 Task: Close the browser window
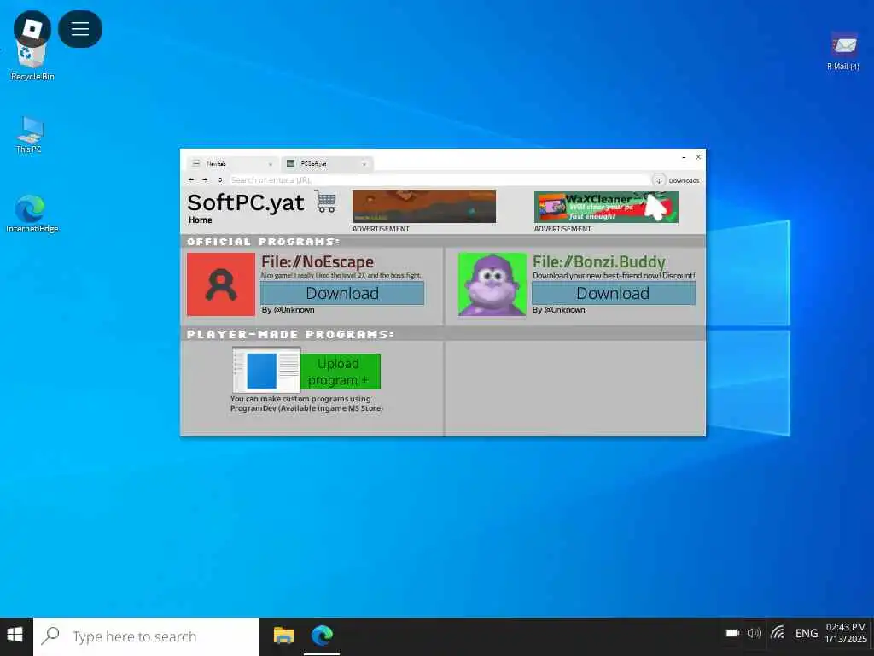point(698,157)
